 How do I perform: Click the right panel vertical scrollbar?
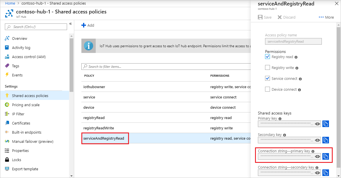pos(338,97)
